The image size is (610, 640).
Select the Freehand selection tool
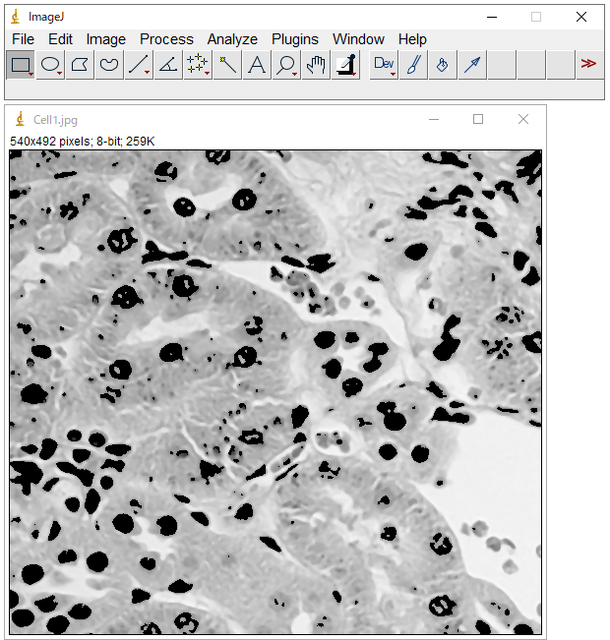pos(109,65)
